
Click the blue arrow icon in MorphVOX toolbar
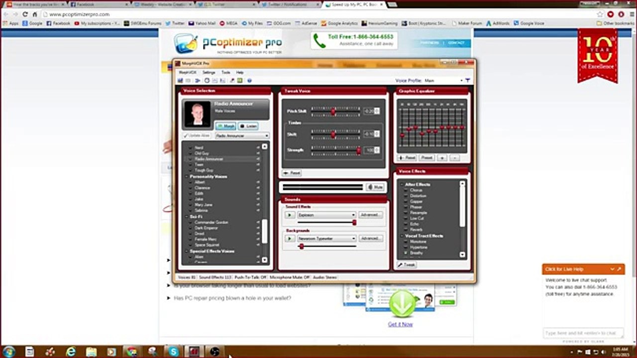(x=198, y=81)
